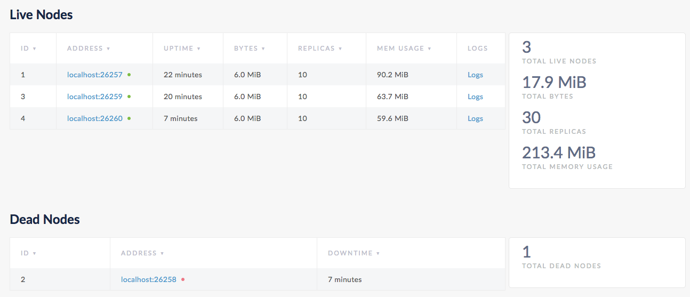Sort dead nodes by Address column
The width and height of the screenshot is (690, 297).
142,253
